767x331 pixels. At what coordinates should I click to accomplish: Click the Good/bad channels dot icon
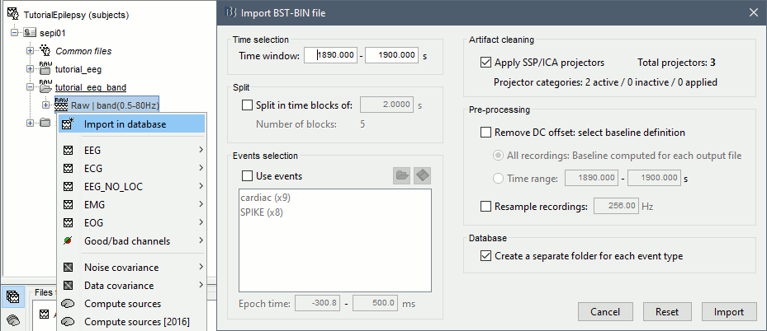pyautogui.click(x=67, y=241)
